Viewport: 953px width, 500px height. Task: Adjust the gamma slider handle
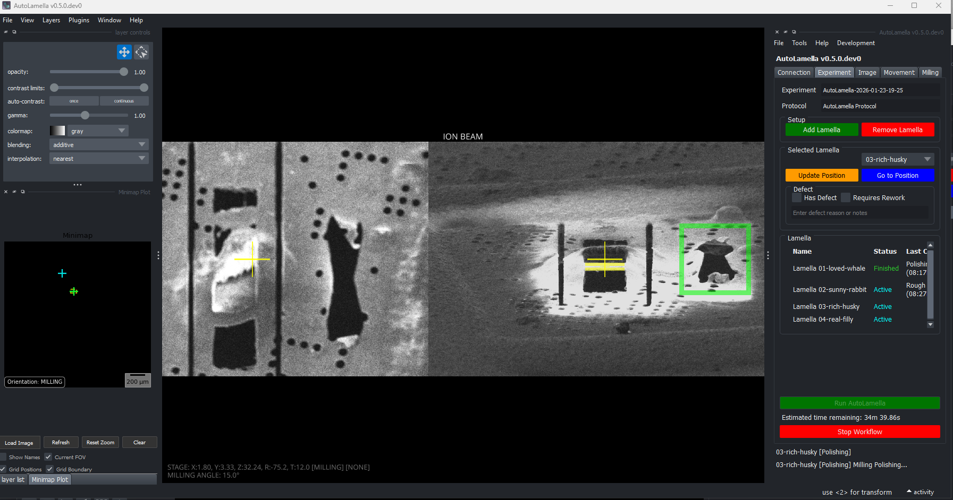[85, 115]
